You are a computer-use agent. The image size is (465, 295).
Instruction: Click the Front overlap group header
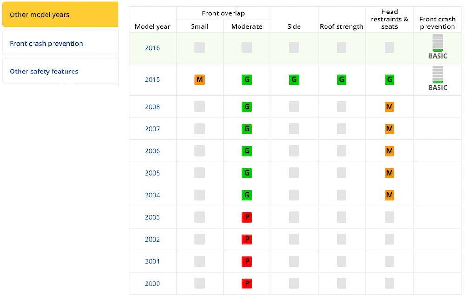point(223,13)
